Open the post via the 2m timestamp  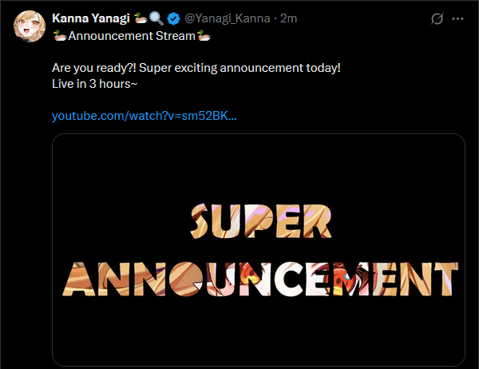point(289,18)
